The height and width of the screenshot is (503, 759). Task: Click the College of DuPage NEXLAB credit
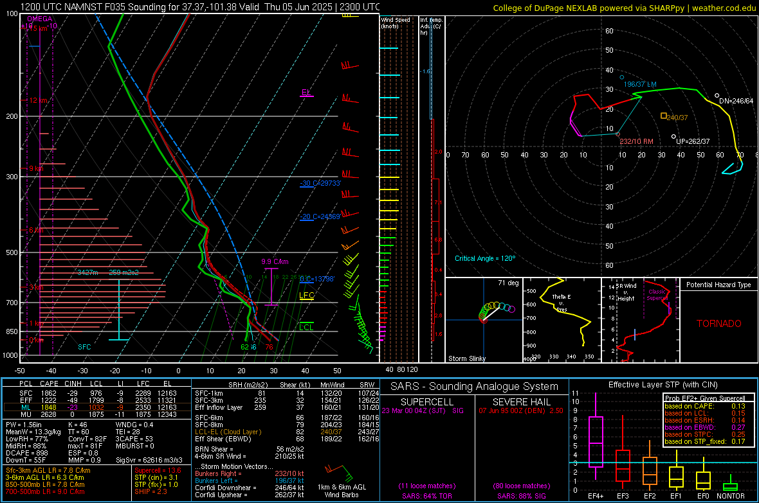(x=624, y=8)
